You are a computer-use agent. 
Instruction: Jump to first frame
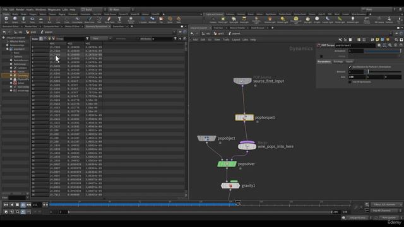click(6, 204)
